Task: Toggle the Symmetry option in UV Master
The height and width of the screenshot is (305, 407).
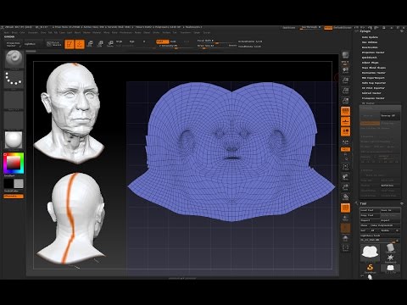Action: tap(370, 124)
